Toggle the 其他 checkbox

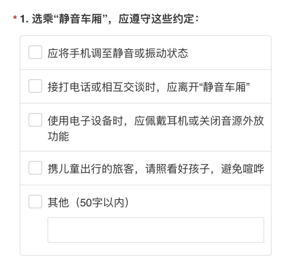point(35,202)
